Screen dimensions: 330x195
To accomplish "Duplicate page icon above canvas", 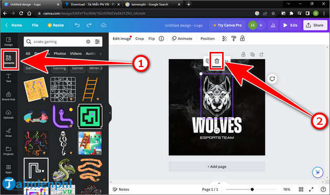I will tap(252, 55).
